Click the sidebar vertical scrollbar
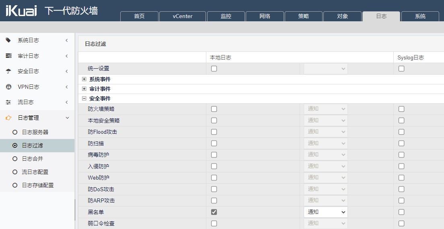The height and width of the screenshot is (229, 444). 75,210
